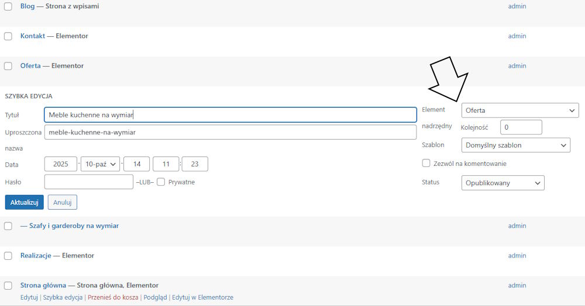Click the Aktualizuj button
This screenshot has height=306, width=585.
pos(24,202)
